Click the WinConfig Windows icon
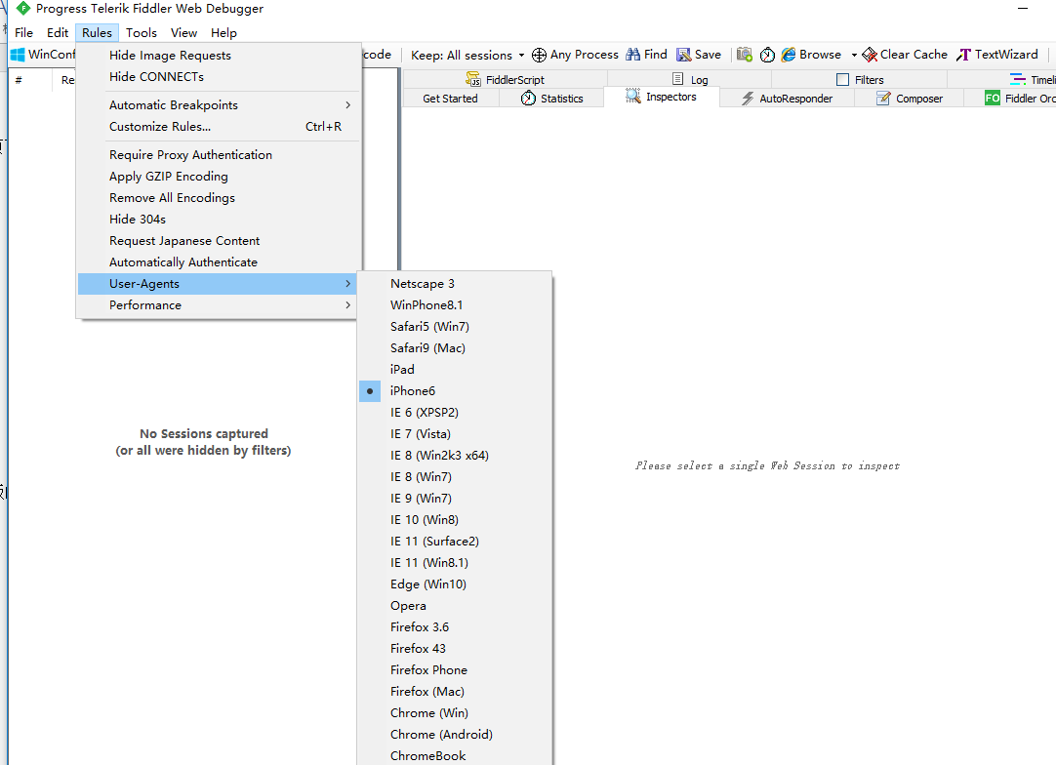Viewport: 1056px width, 765px height. coord(18,55)
